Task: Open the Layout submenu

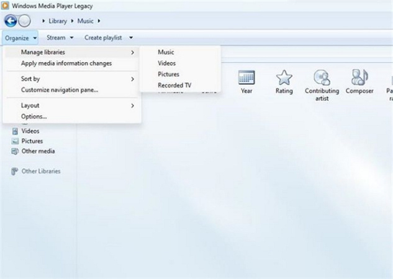Action: (71, 105)
